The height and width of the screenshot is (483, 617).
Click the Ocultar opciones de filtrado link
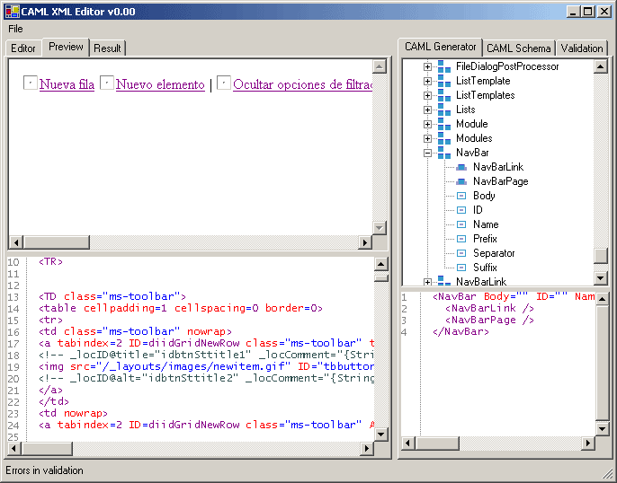point(302,84)
